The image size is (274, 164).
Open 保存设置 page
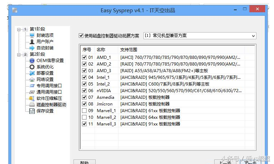click(x=45, y=111)
